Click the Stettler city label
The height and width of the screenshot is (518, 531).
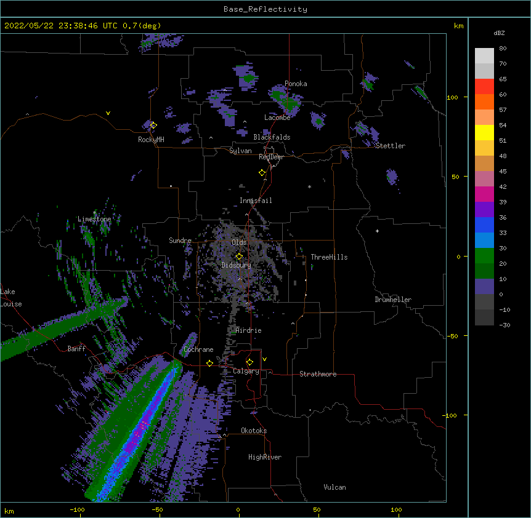click(391, 146)
